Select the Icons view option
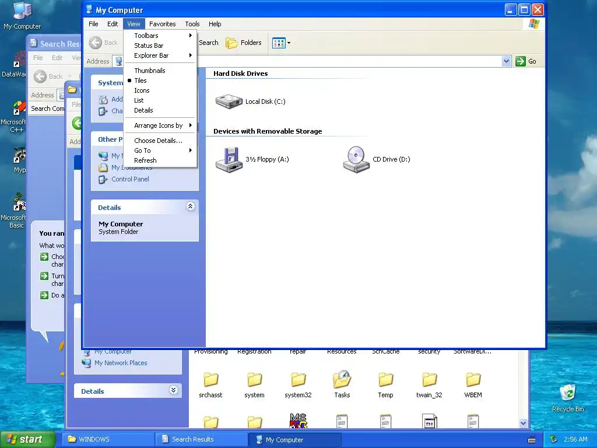Screen dimensions: 597x448 click(160, 90)
